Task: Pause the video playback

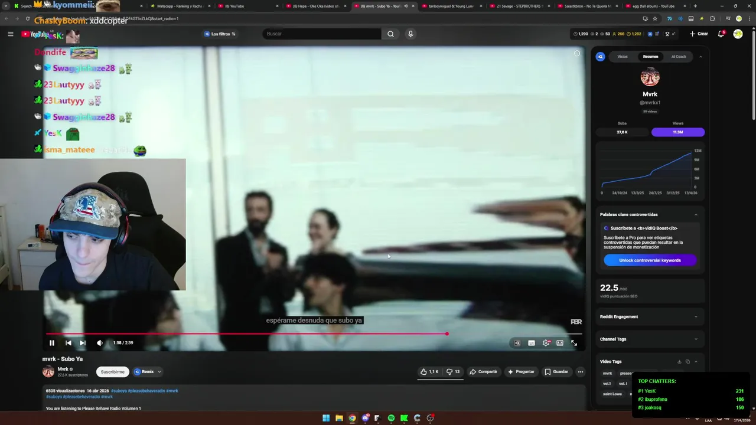Action: pyautogui.click(x=51, y=343)
